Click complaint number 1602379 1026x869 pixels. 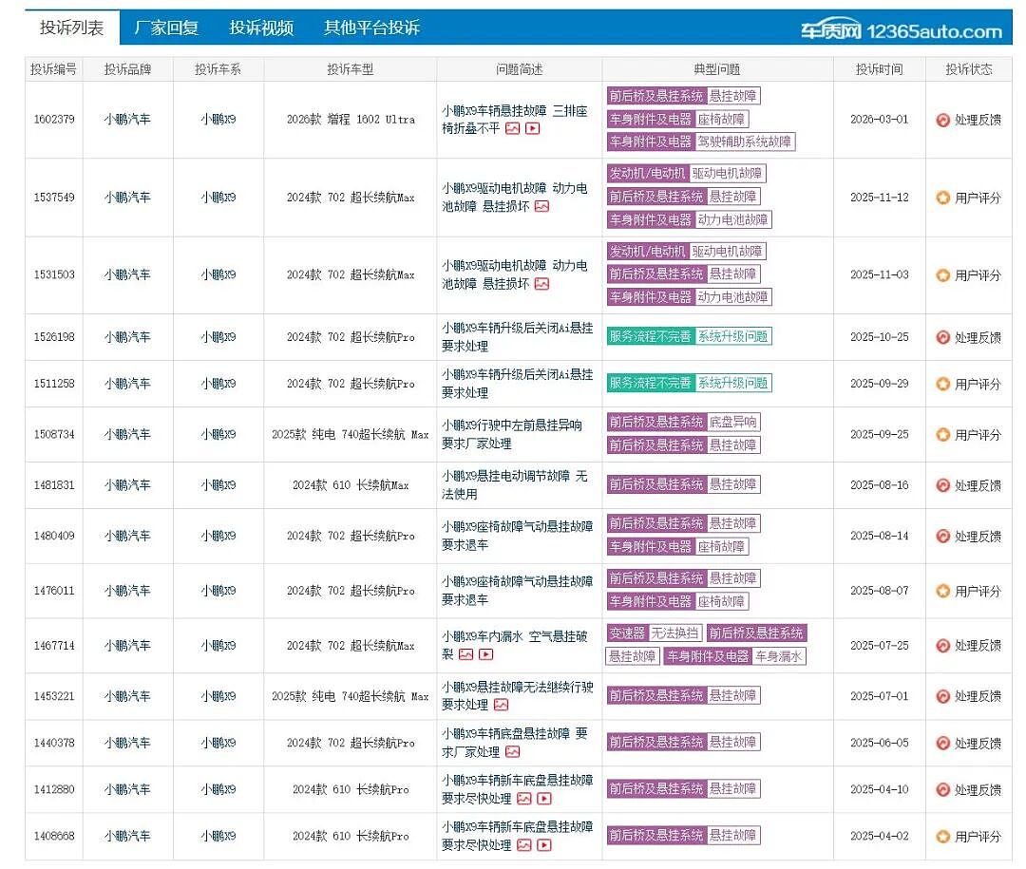point(54,119)
